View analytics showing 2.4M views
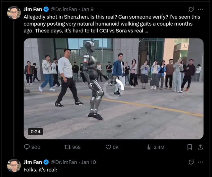This screenshot has width=212, height=177. (x=149, y=147)
